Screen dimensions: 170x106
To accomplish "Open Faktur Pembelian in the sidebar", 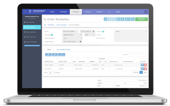I will (x=31, y=32).
